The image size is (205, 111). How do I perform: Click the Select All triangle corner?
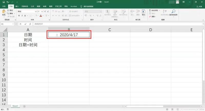(5, 30)
